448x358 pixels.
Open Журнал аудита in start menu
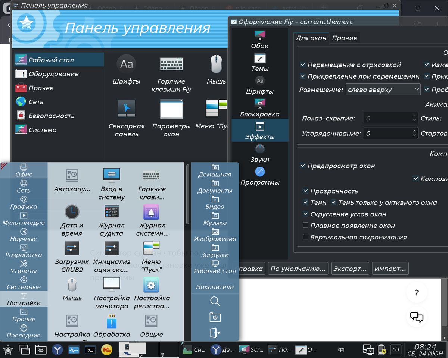click(112, 221)
